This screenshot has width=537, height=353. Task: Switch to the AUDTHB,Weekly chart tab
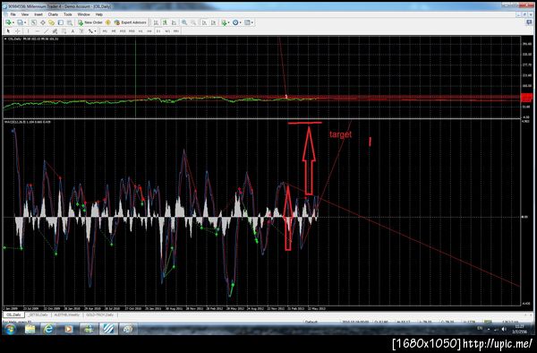[67, 314]
